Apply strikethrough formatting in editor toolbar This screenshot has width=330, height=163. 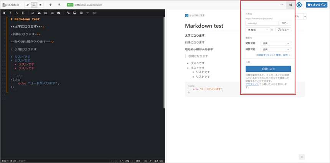point(16,13)
